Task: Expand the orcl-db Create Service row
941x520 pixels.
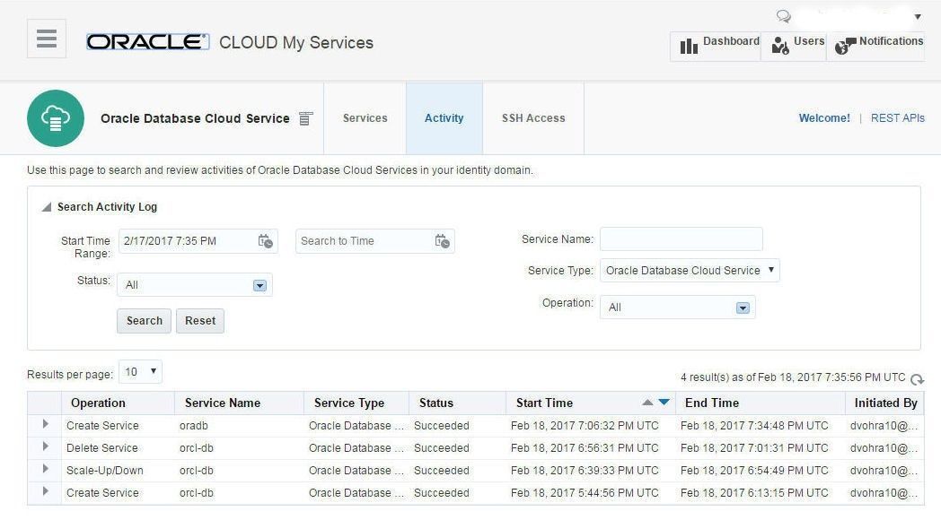Action: (x=45, y=491)
